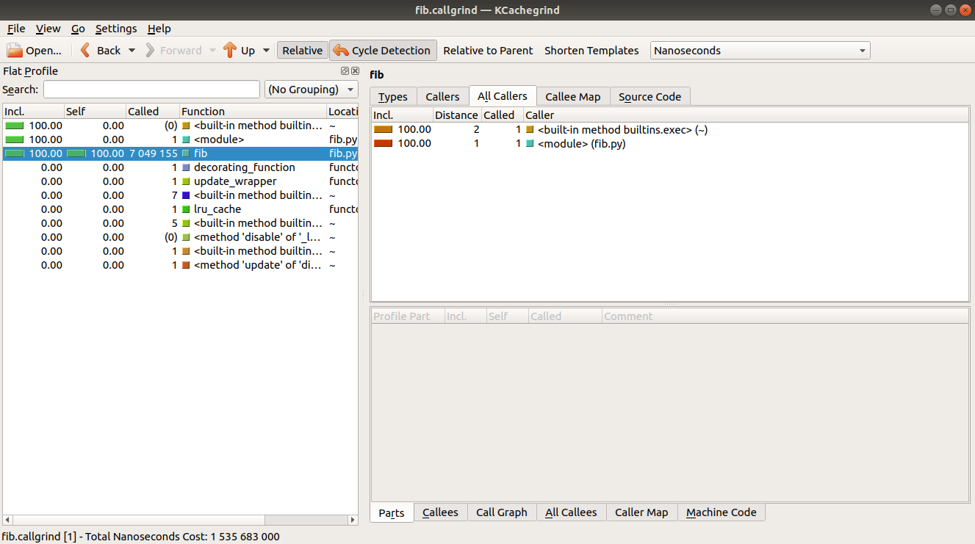This screenshot has height=544, width=975.
Task: Click the Open... toolbar button
Action: pyautogui.click(x=35, y=51)
